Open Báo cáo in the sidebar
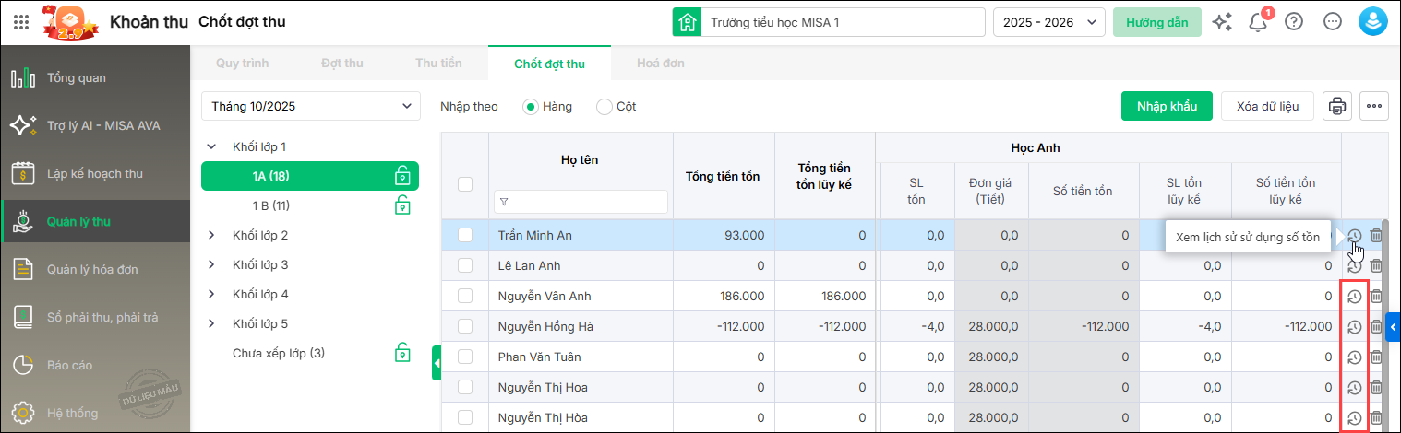 coord(69,365)
